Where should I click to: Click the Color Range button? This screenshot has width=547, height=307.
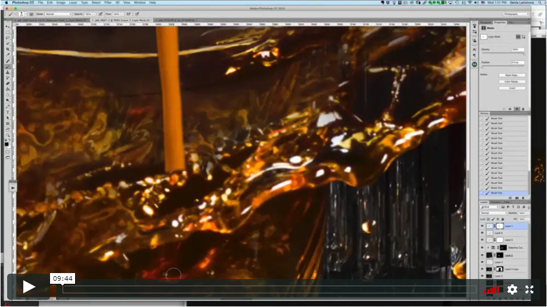pyautogui.click(x=512, y=82)
